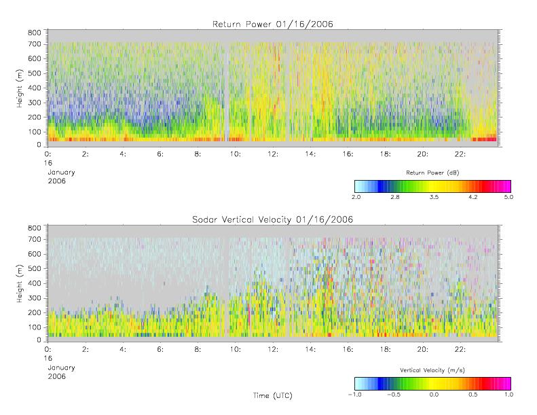Click the -0.5 value on velocity colorbar
The image size is (537, 415).
[394, 395]
